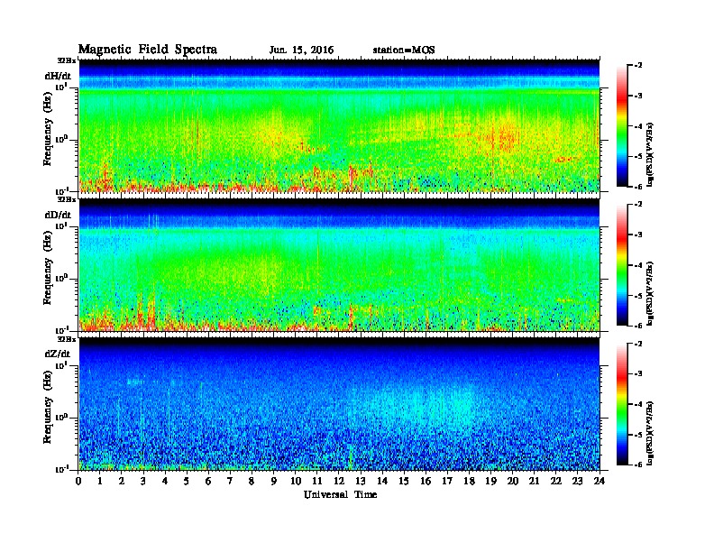Viewport: 714px width, 552px height.
Task: Click inside the dH/dt spectrogram plot
Action: pyautogui.click(x=339, y=125)
